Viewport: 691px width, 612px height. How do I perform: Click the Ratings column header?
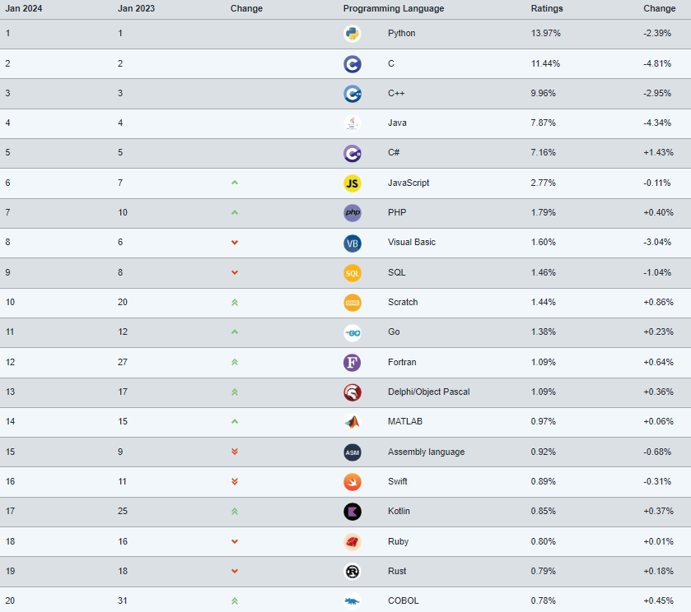click(547, 8)
